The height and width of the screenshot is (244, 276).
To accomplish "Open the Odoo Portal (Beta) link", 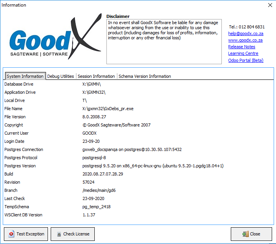I will [x=246, y=60].
